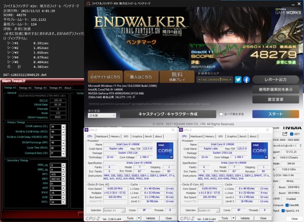Screen dimensions: 304x222
Task: Click the 公式サイトはこちら official site button
Action: tap(105, 77)
